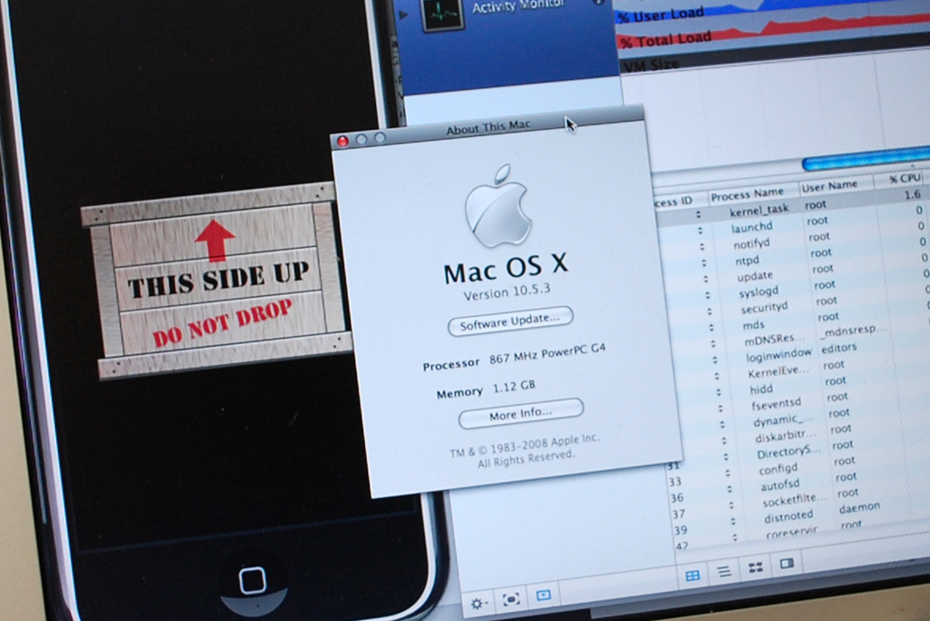
Task: Click the Software Update... button
Action: tap(510, 320)
